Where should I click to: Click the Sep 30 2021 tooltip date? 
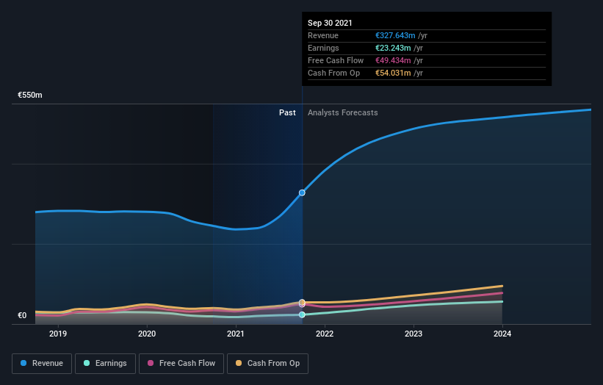click(x=330, y=23)
